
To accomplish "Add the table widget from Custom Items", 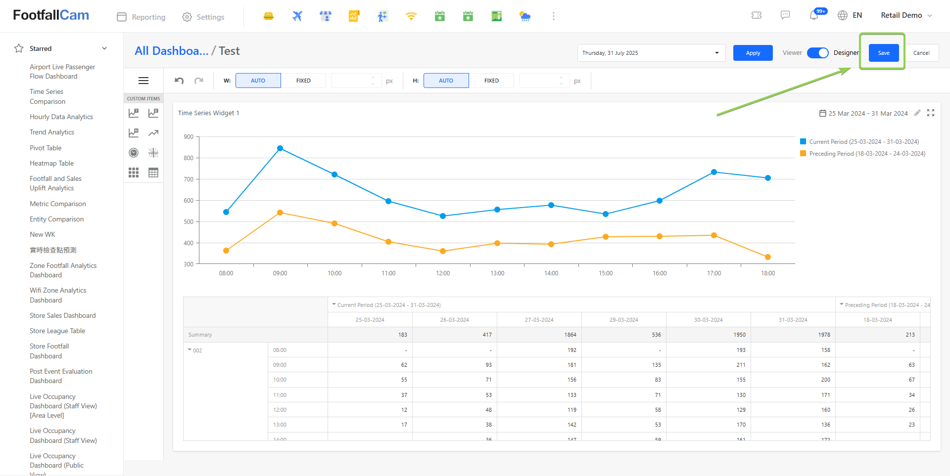I will [153, 173].
